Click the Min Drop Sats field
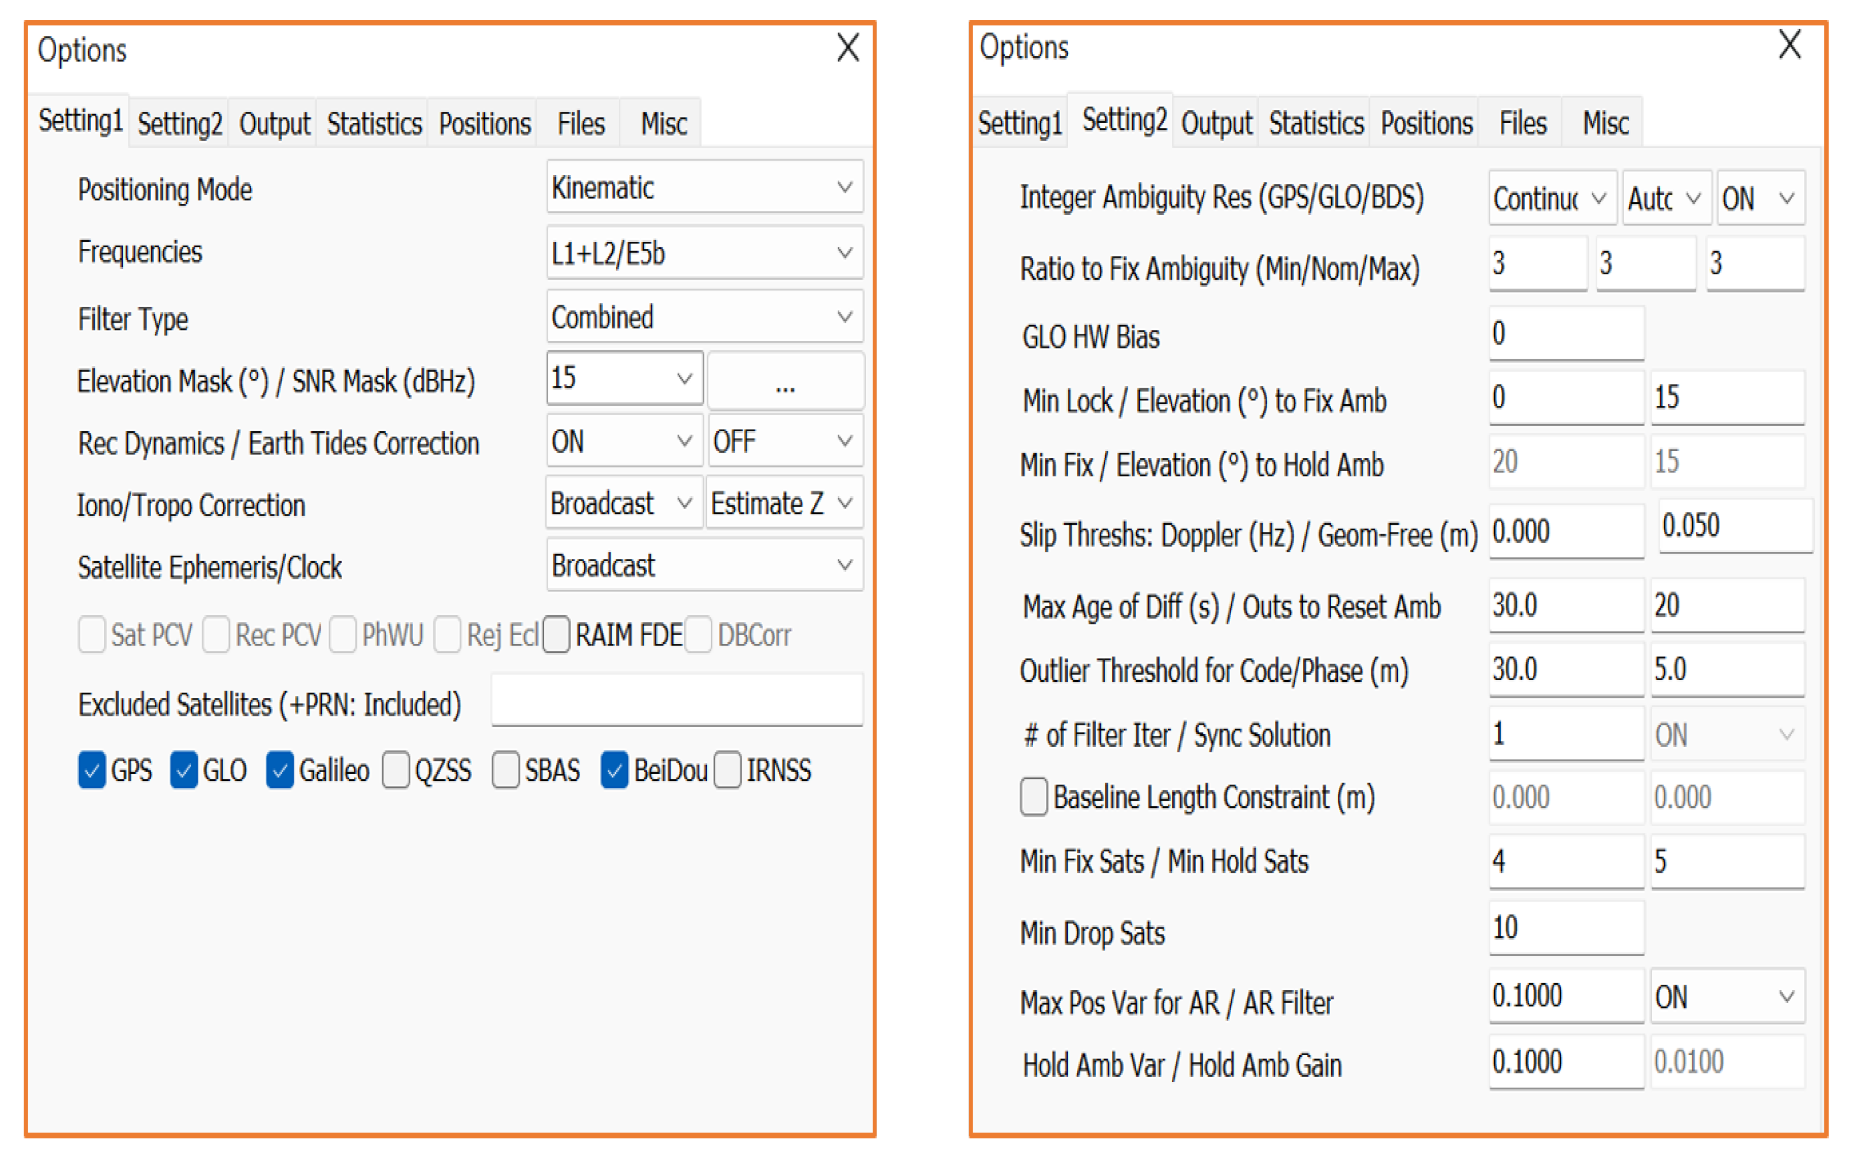This screenshot has height=1156, width=1854. click(x=1565, y=928)
